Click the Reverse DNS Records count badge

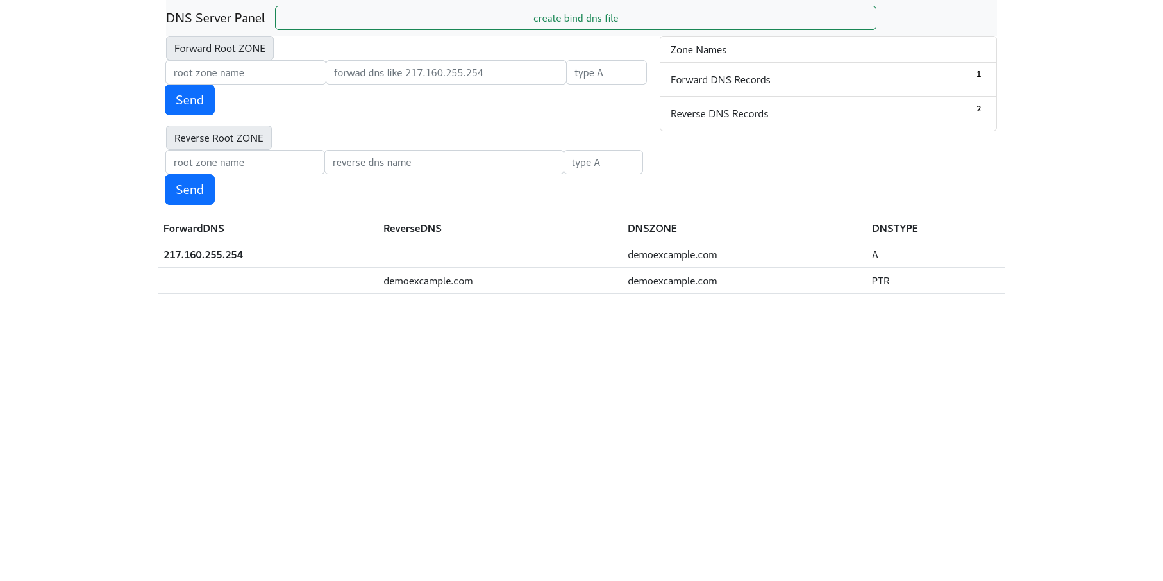point(978,109)
